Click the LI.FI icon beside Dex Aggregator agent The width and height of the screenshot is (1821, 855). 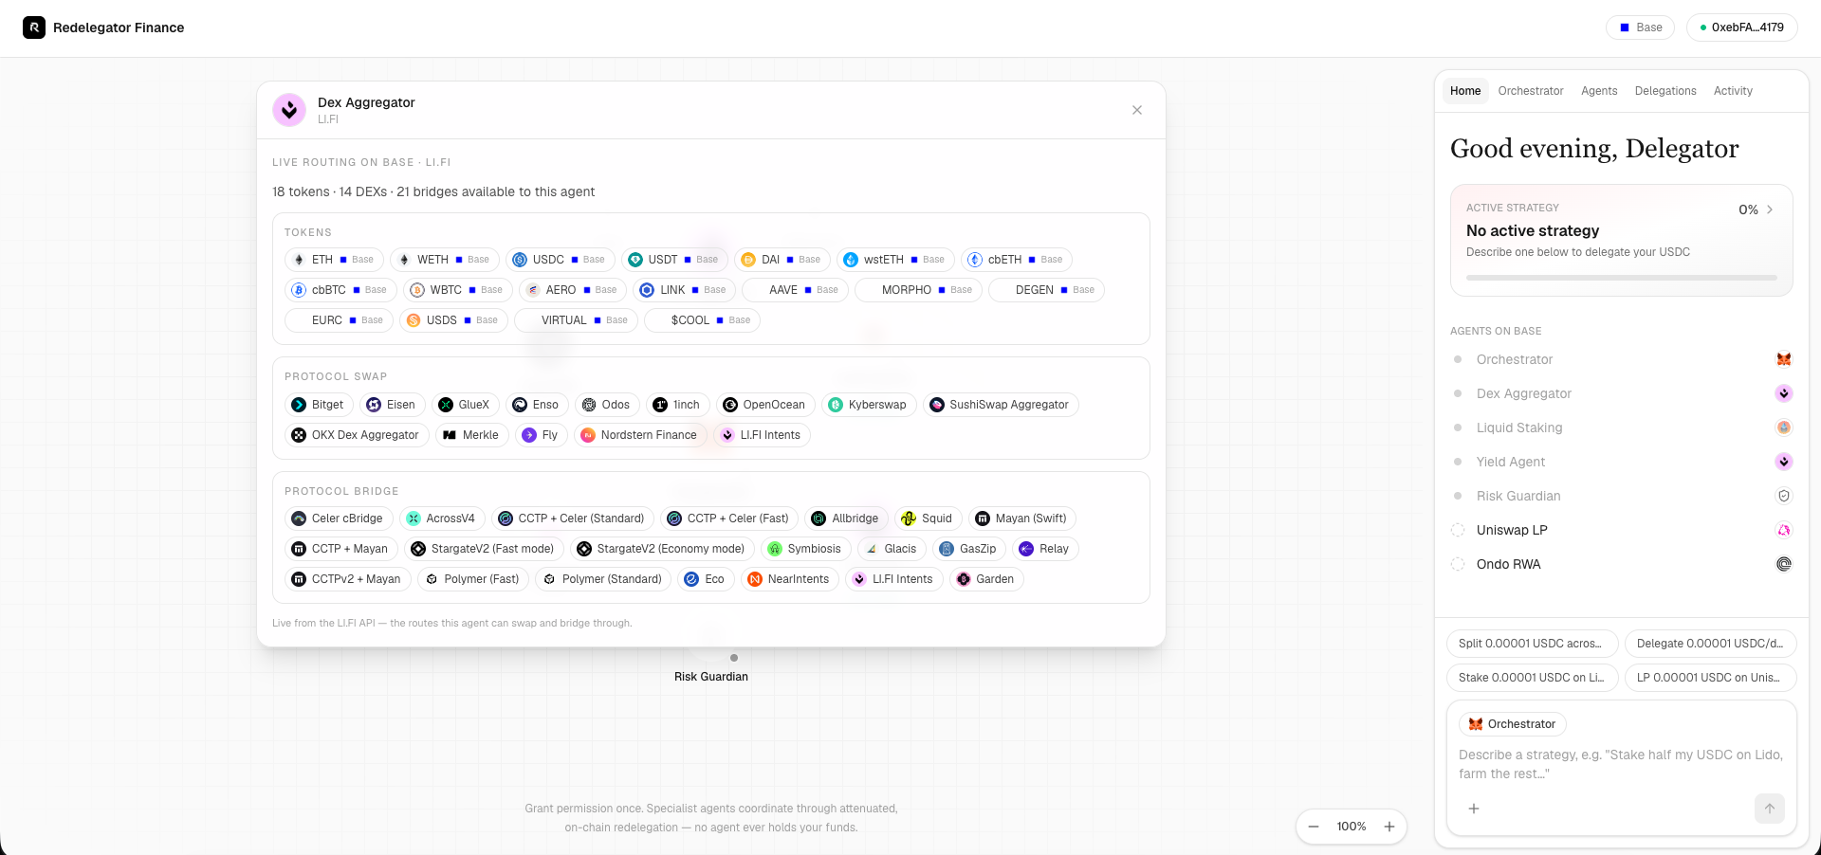(1784, 393)
